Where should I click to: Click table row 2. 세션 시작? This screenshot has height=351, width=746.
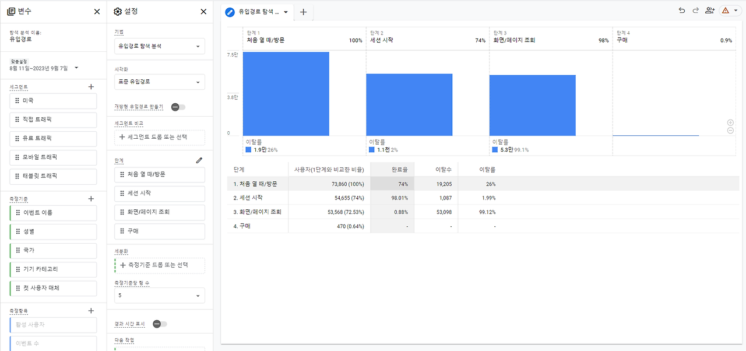click(483, 198)
